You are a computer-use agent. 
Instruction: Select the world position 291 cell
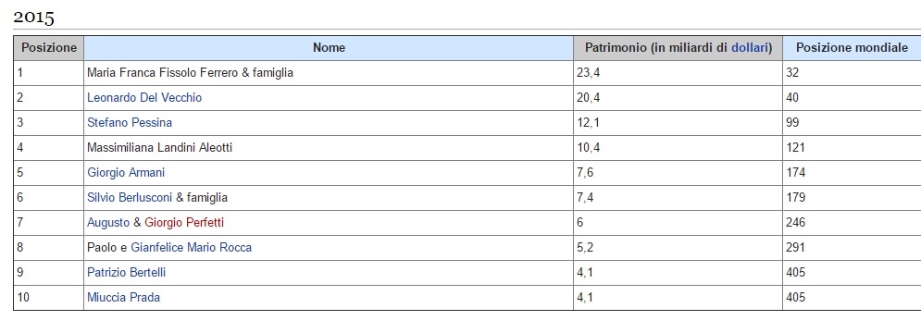pos(852,248)
